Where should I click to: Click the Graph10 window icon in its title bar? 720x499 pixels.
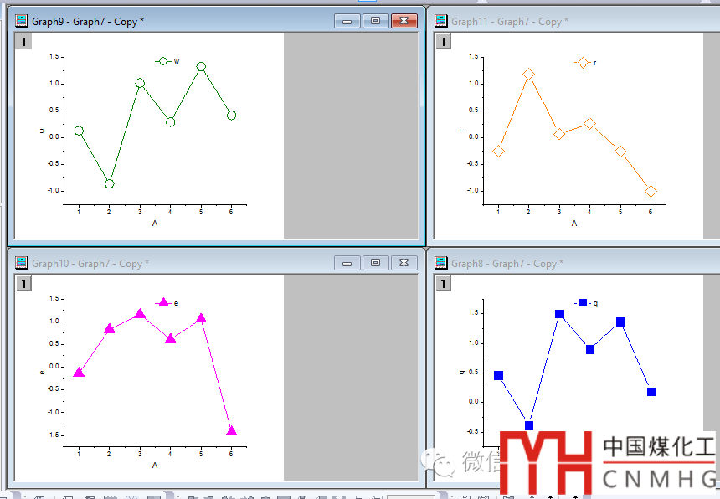(x=21, y=263)
